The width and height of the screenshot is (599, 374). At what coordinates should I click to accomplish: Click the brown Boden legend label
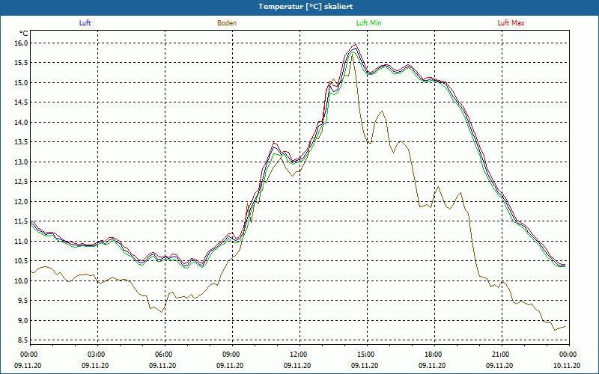coord(227,23)
